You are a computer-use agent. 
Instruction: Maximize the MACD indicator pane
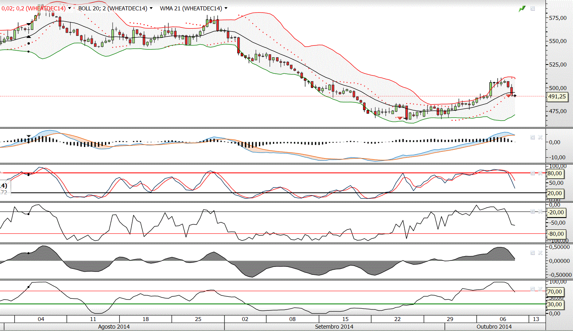(x=533, y=137)
